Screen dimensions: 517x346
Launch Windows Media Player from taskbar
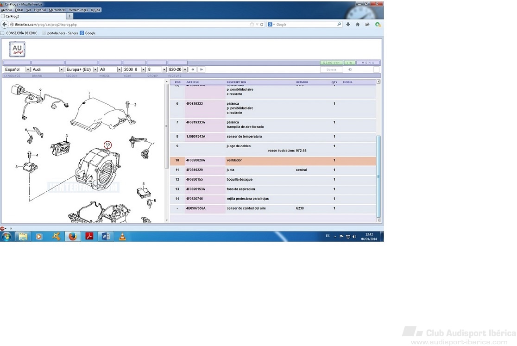[x=39, y=237]
